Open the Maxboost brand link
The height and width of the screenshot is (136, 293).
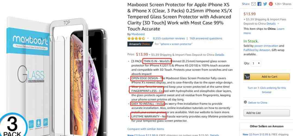point(138,34)
